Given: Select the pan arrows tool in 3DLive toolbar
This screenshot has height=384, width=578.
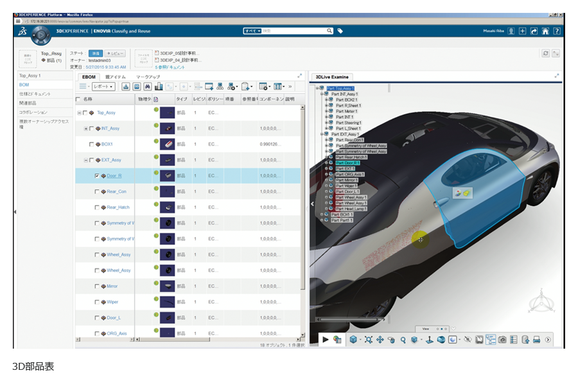Looking at the screenshot, I should click(x=380, y=340).
